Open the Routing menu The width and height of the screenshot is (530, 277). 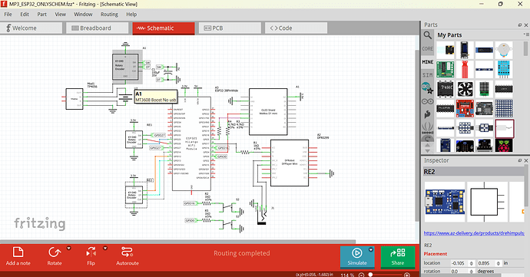[x=109, y=14]
